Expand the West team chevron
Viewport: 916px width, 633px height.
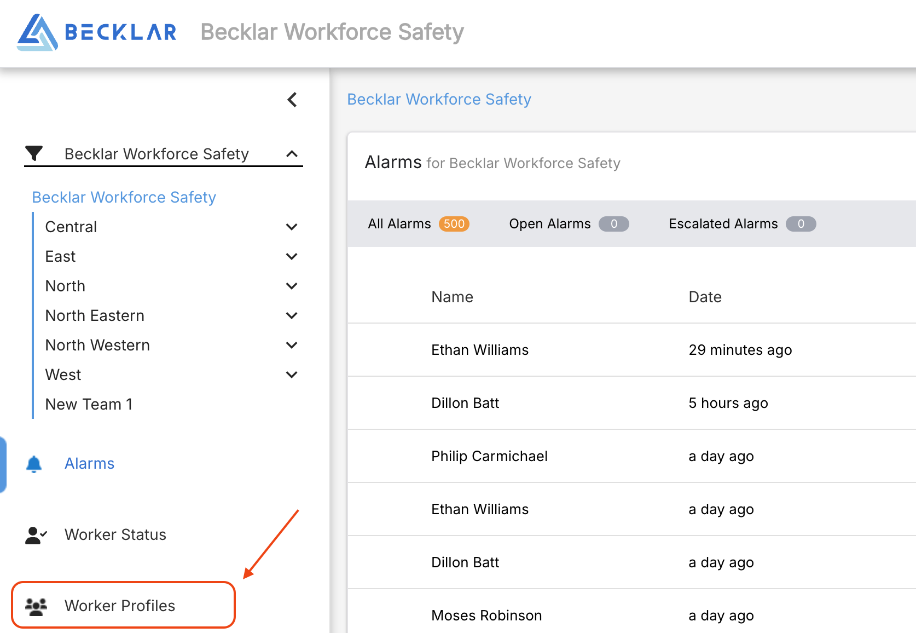point(292,375)
